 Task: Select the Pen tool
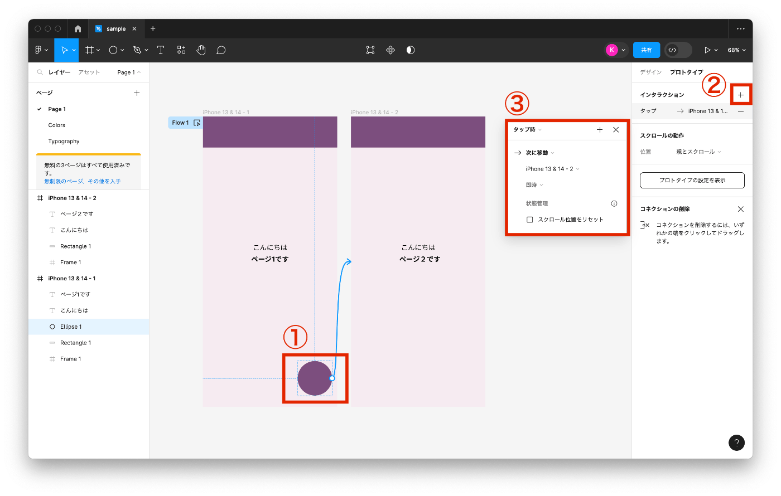tap(137, 50)
